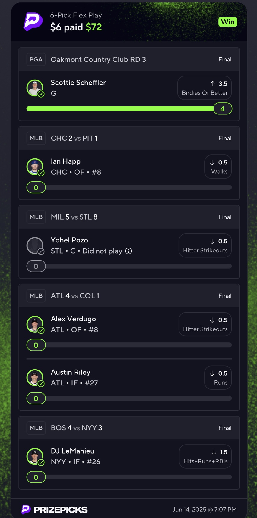Screen dimensions: 257x518
Task: Tap Austin Riley's player photo
Action: tap(35, 378)
